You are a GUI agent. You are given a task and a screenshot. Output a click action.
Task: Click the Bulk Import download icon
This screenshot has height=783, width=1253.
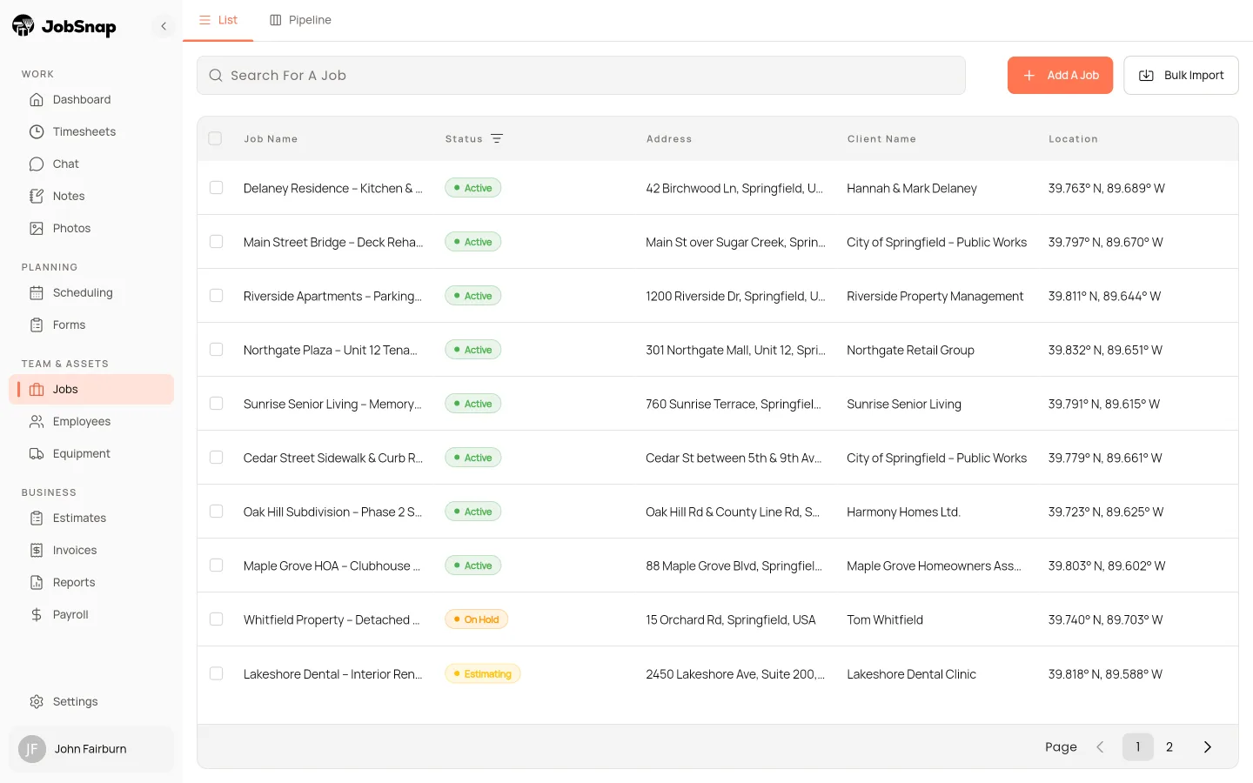(x=1147, y=76)
